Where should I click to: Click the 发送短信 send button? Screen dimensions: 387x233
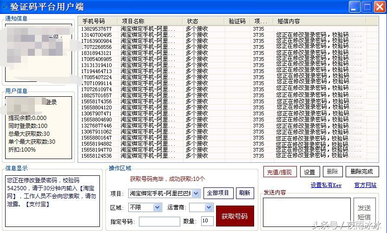click(364, 213)
